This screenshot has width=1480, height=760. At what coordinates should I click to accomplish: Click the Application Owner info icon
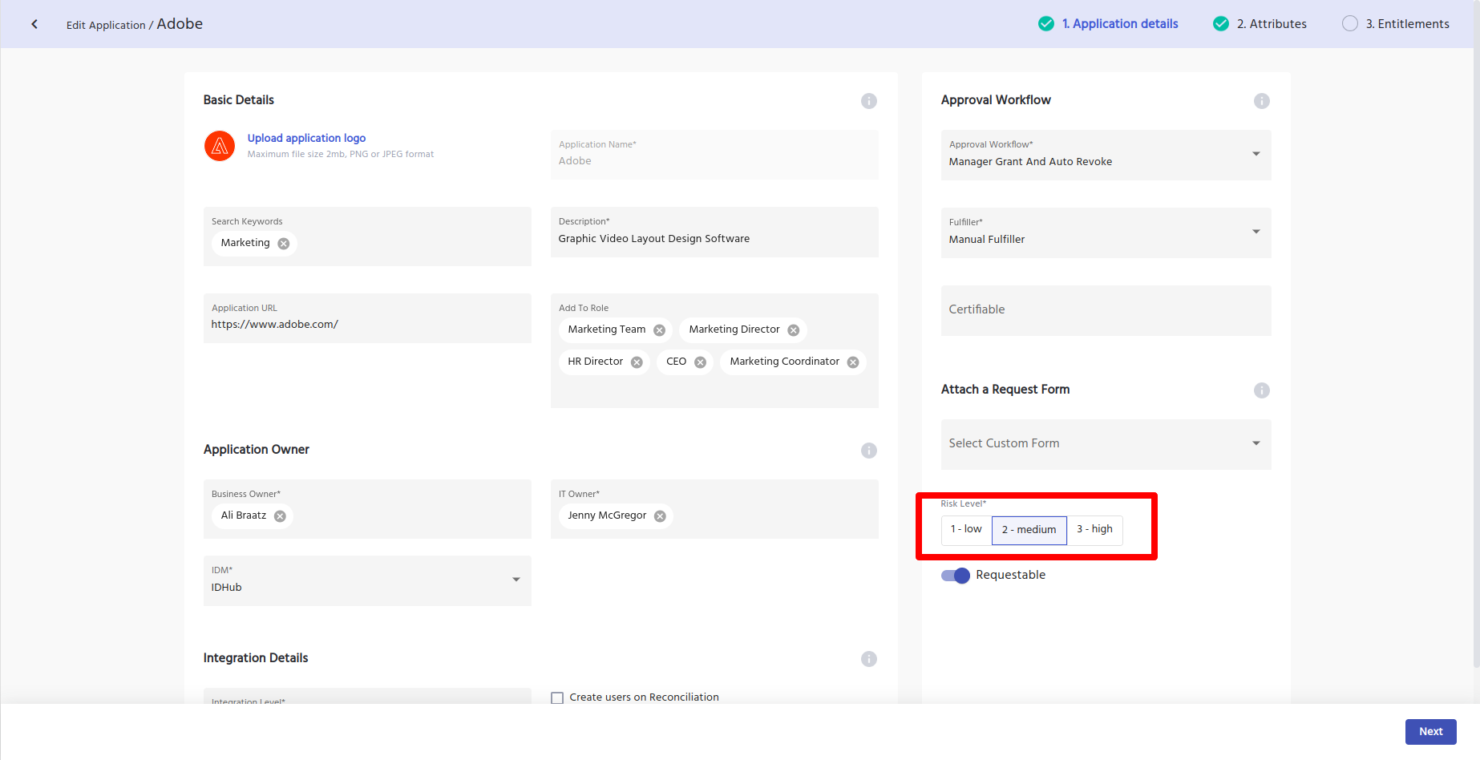pyautogui.click(x=868, y=451)
